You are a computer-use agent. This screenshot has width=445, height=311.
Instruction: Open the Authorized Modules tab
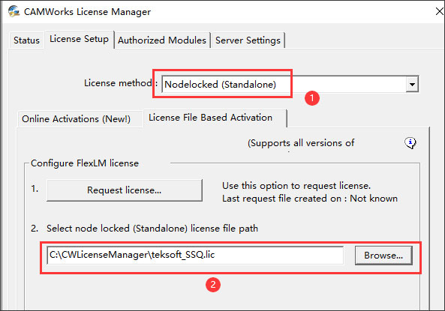tap(162, 40)
